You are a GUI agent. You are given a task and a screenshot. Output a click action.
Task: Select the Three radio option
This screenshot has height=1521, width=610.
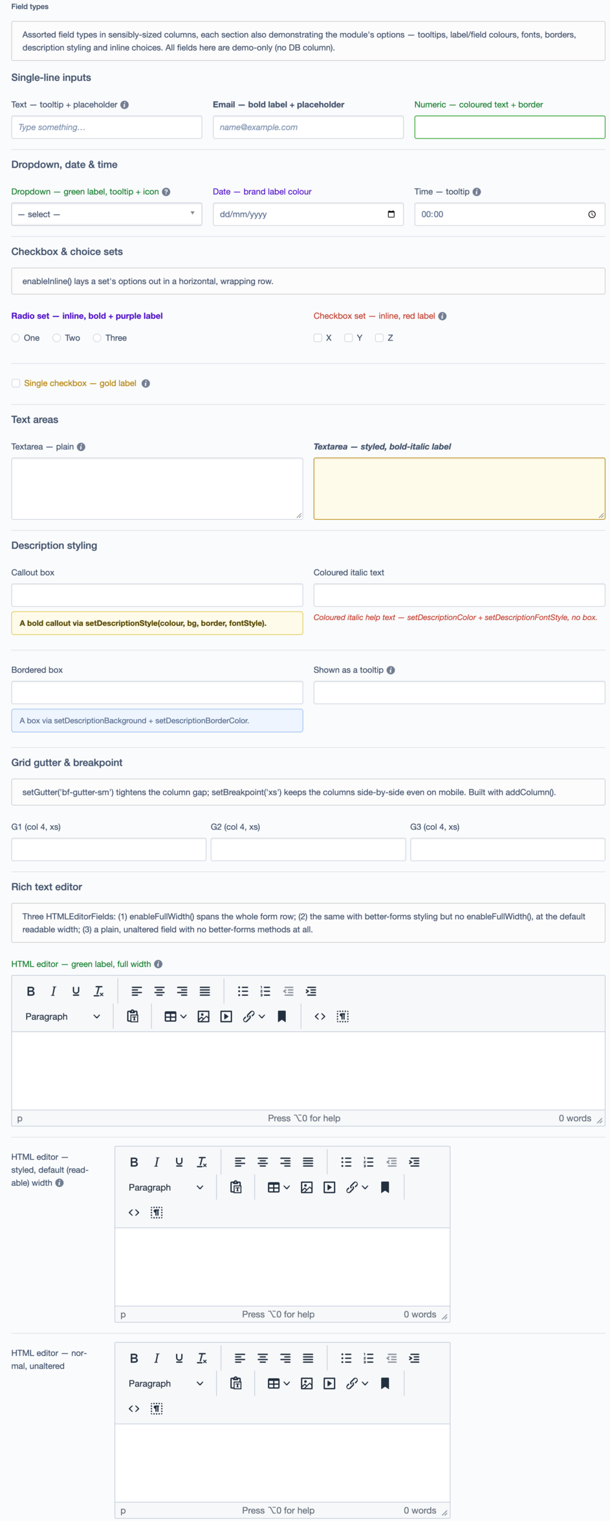coord(97,338)
